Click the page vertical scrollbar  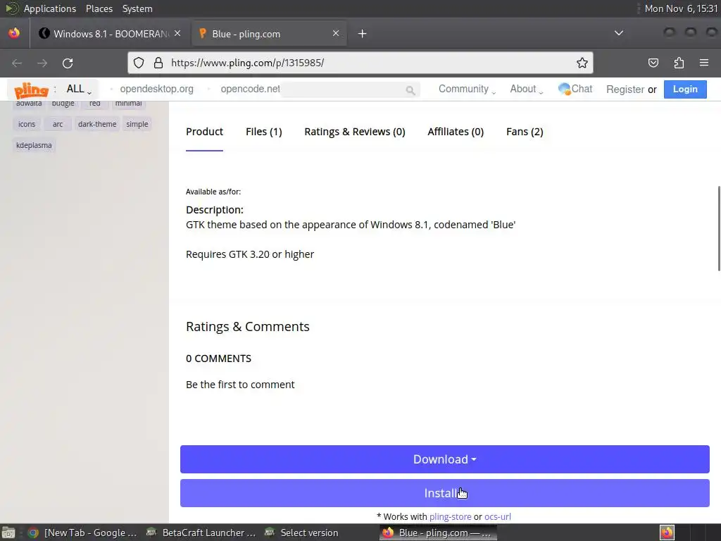[x=719, y=229]
